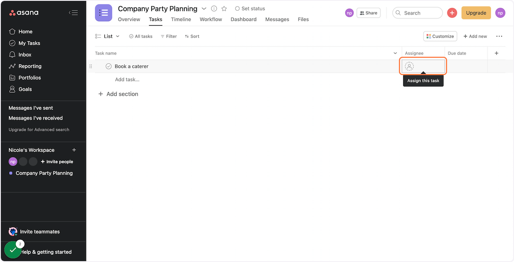The height and width of the screenshot is (262, 514).
Task: Open Company Party Planning project in sidebar
Action: coord(44,173)
